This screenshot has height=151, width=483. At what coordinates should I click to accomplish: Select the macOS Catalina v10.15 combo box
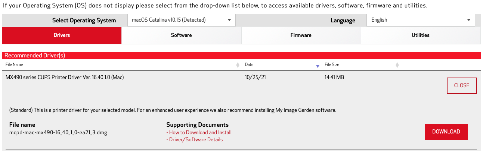pos(182,20)
